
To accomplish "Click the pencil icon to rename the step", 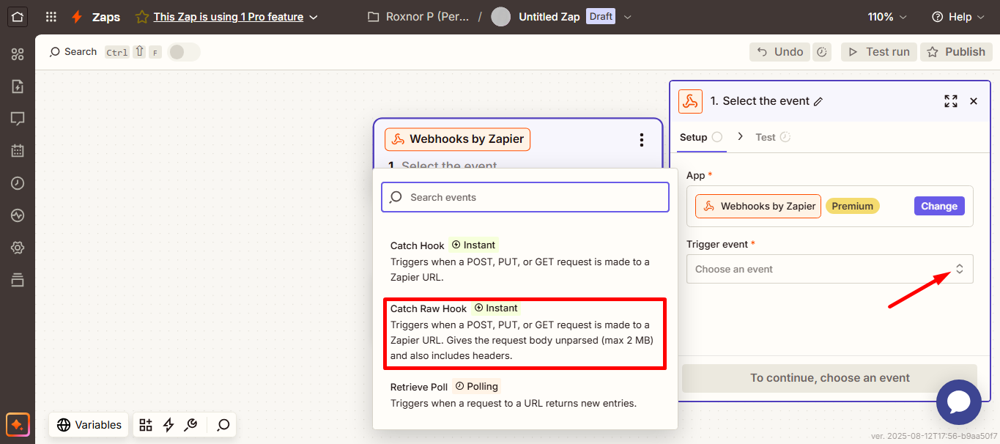I will tap(818, 102).
